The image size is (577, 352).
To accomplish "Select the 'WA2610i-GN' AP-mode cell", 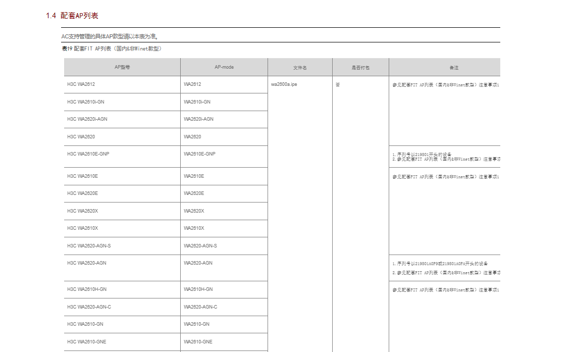I will click(224, 102).
